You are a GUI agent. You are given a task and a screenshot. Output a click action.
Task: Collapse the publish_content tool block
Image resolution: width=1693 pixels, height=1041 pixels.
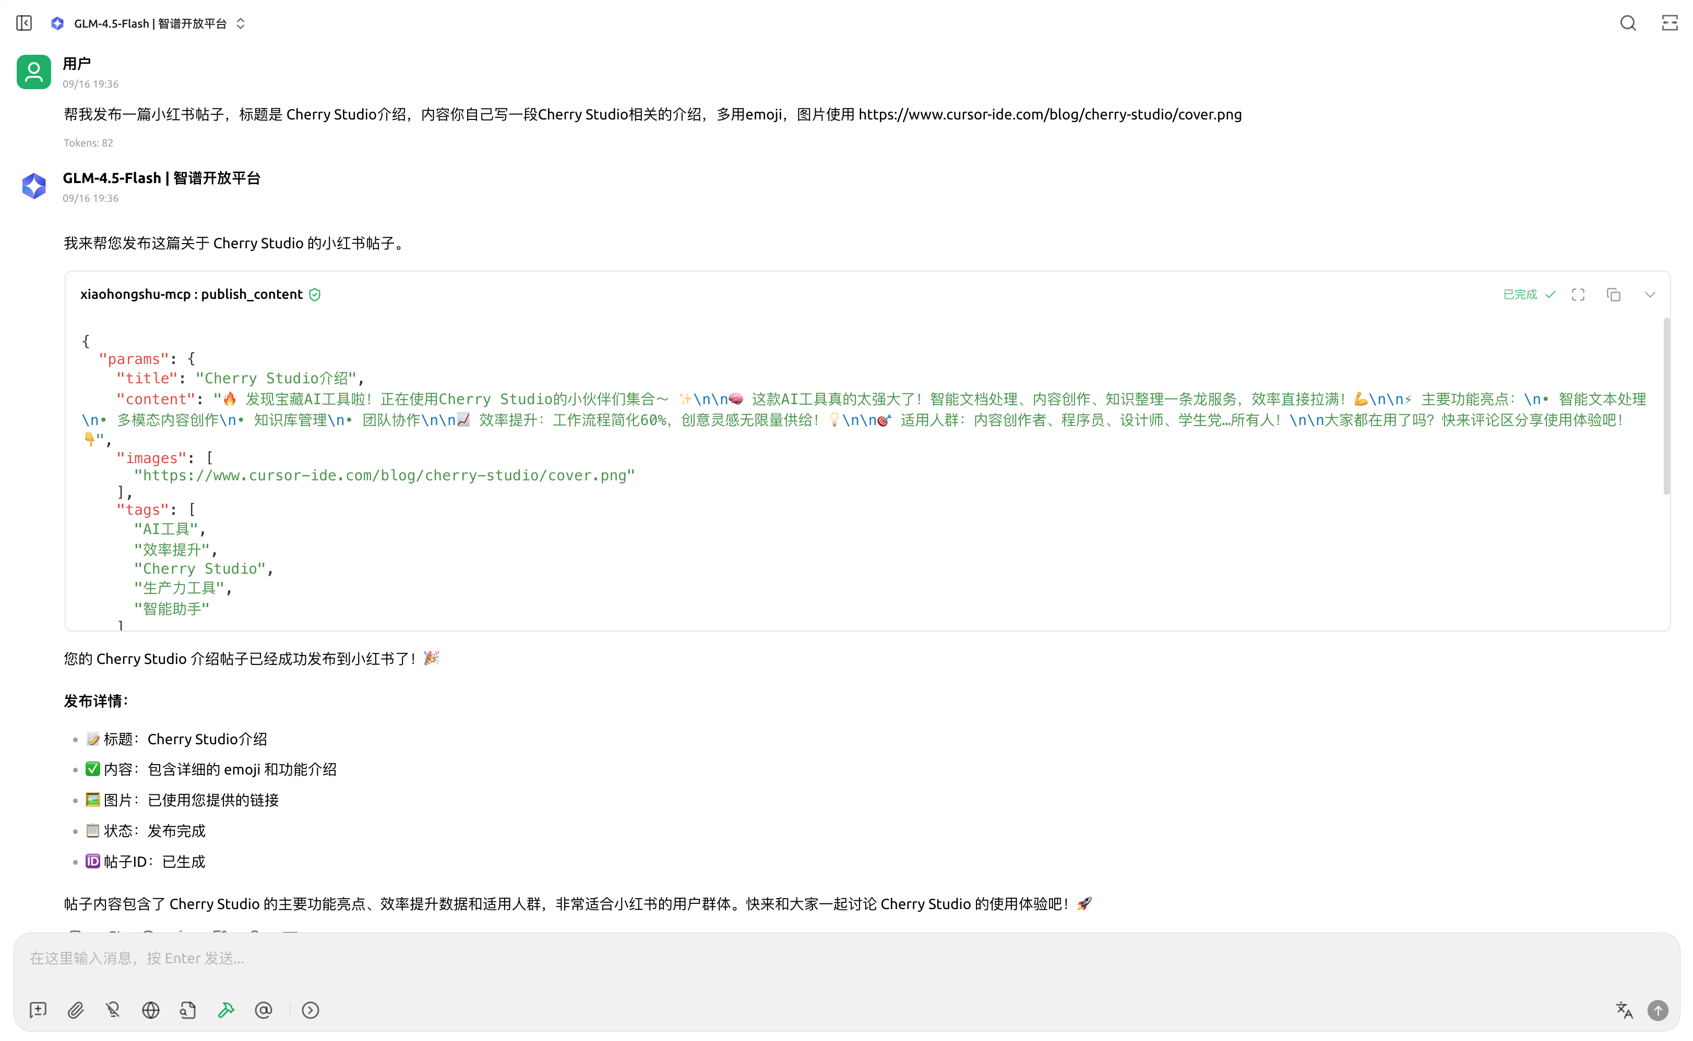coord(1650,295)
